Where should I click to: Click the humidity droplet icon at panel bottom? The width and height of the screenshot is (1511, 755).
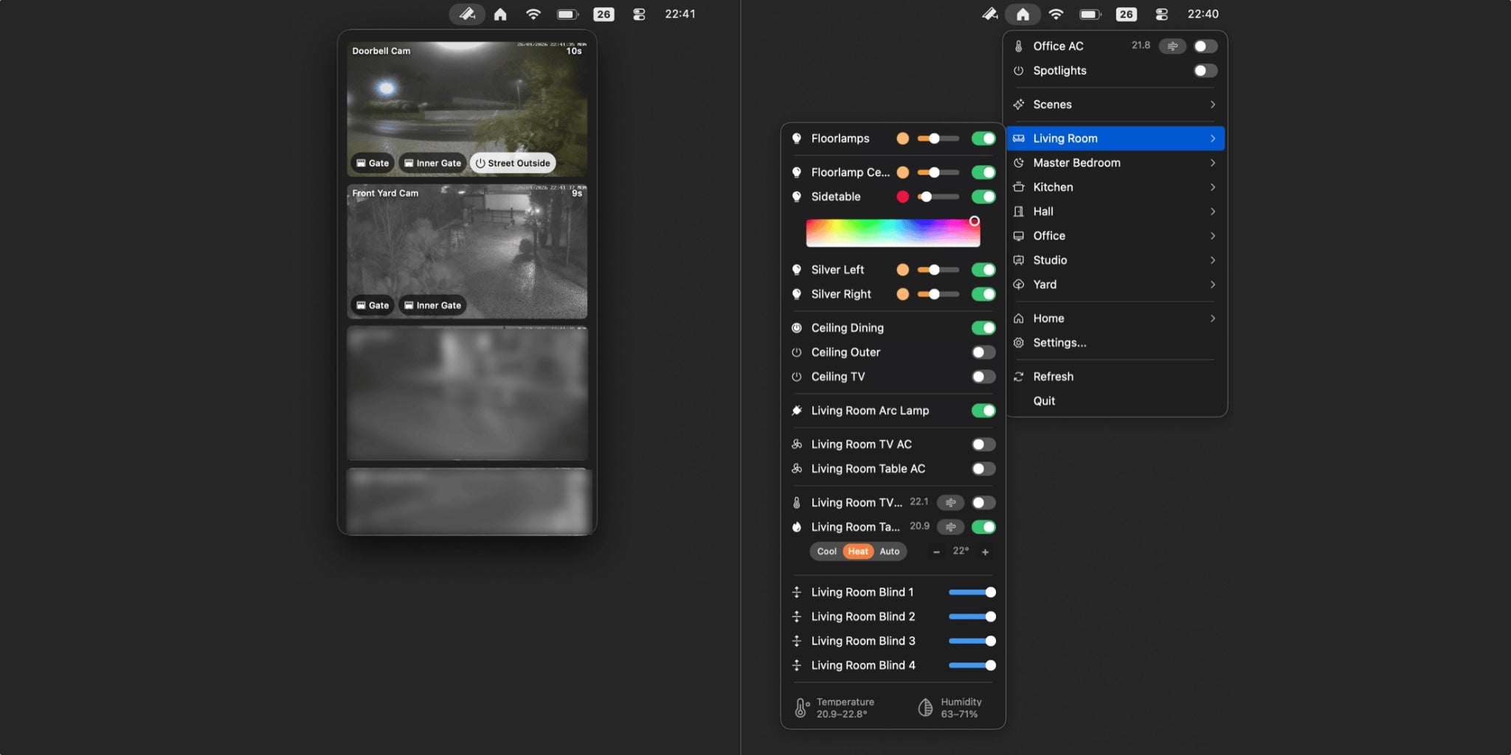click(924, 706)
